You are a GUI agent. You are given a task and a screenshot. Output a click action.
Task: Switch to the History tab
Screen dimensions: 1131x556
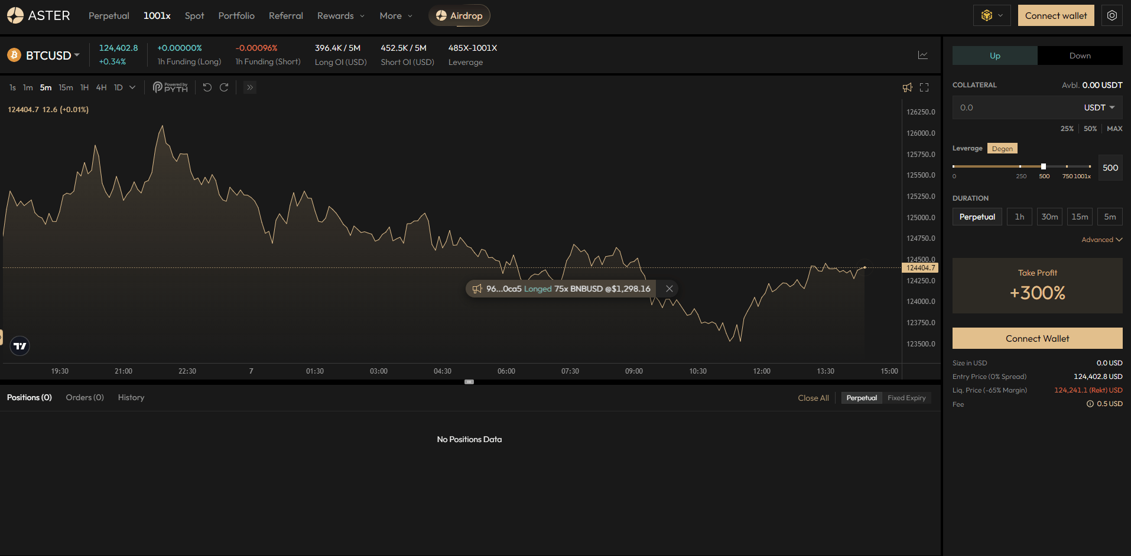point(131,397)
